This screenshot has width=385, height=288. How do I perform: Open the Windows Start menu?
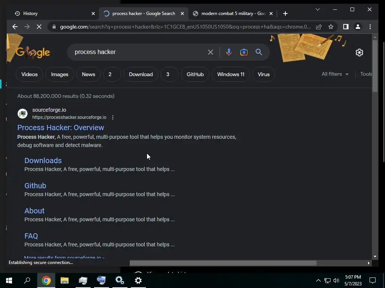pos(9,280)
